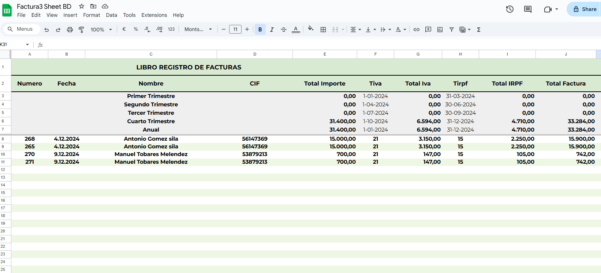
Task: Format as currency with euro icon
Action: point(124,29)
